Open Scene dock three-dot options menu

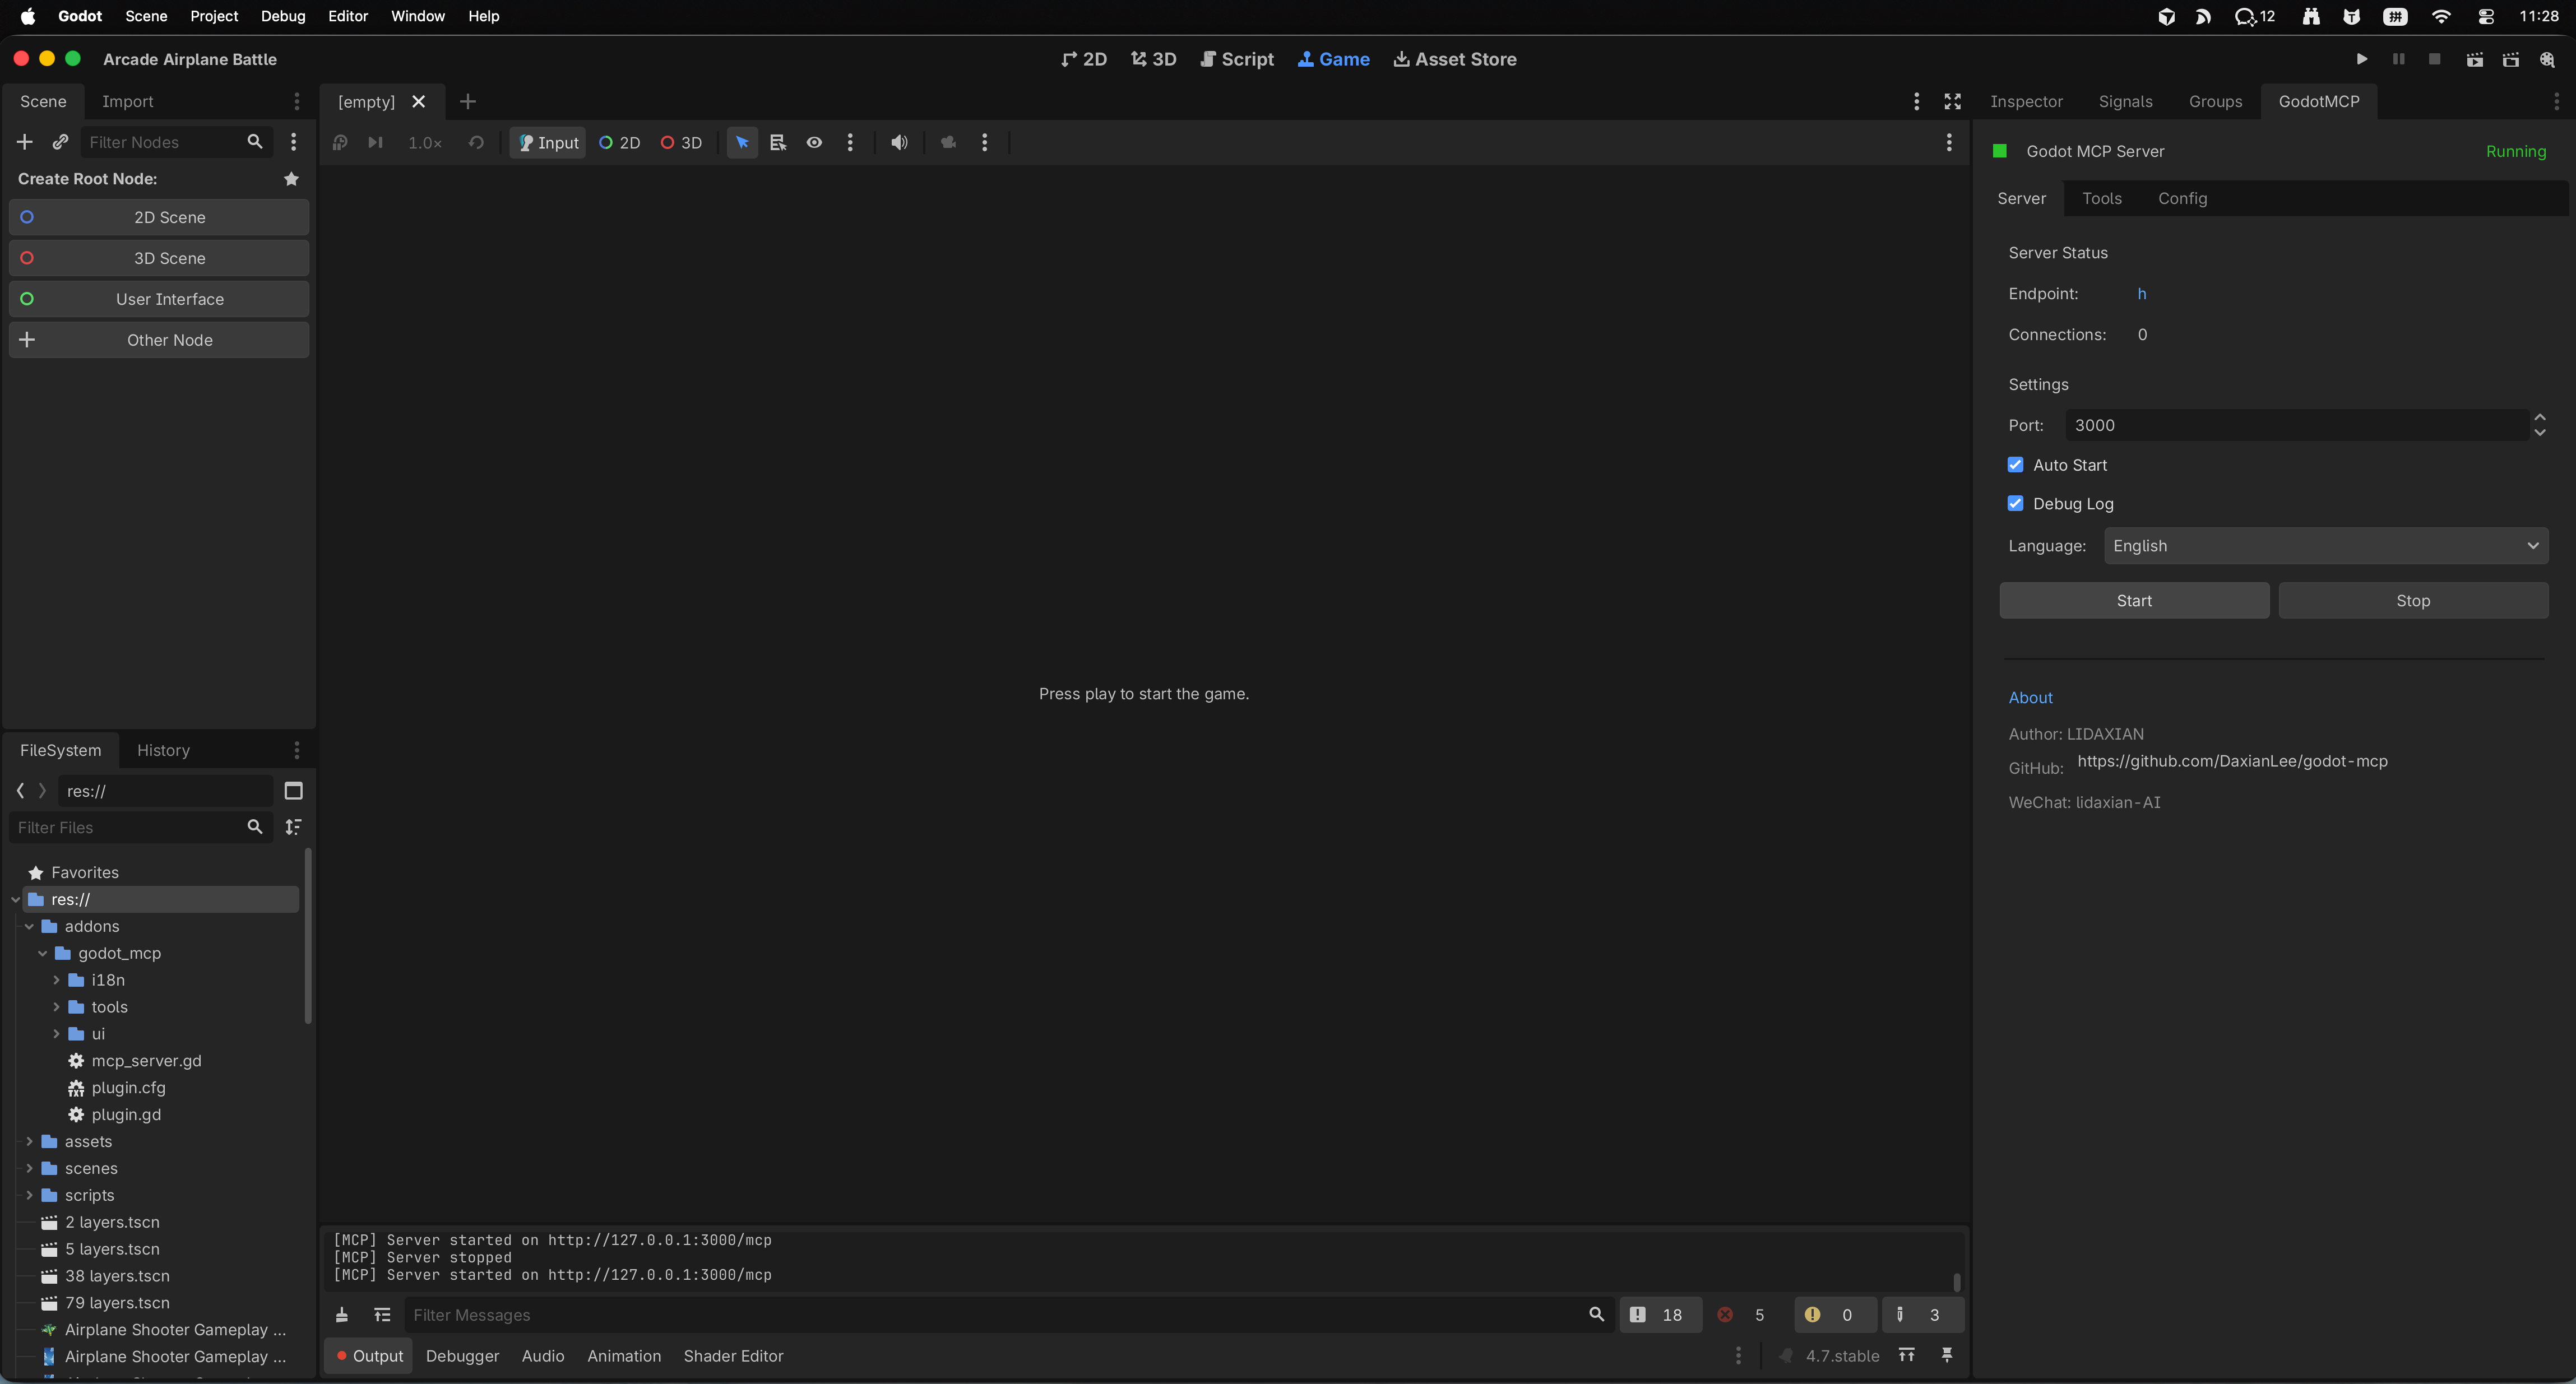tap(293, 142)
